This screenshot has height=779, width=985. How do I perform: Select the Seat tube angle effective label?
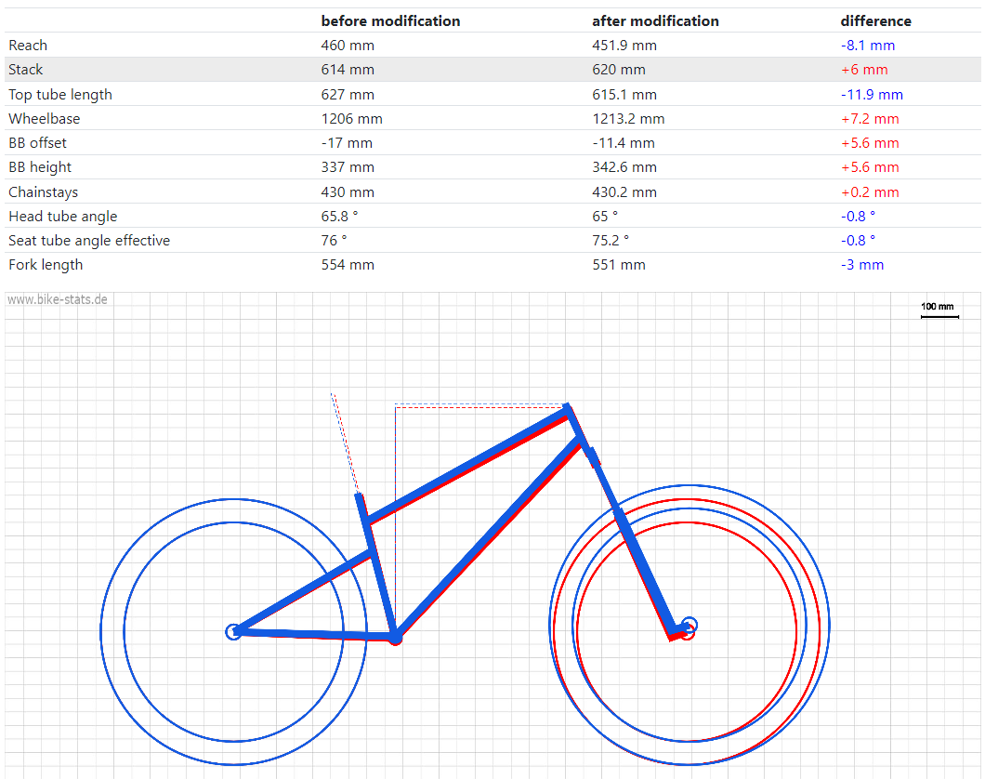tap(89, 241)
